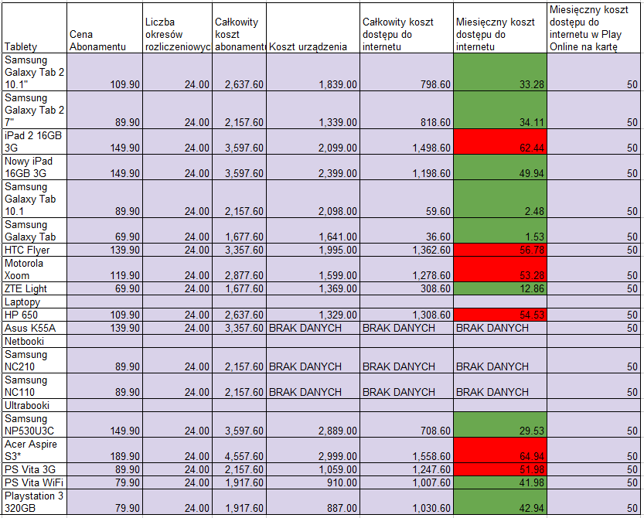Select the green cell with value 41.98

pyautogui.click(x=500, y=482)
